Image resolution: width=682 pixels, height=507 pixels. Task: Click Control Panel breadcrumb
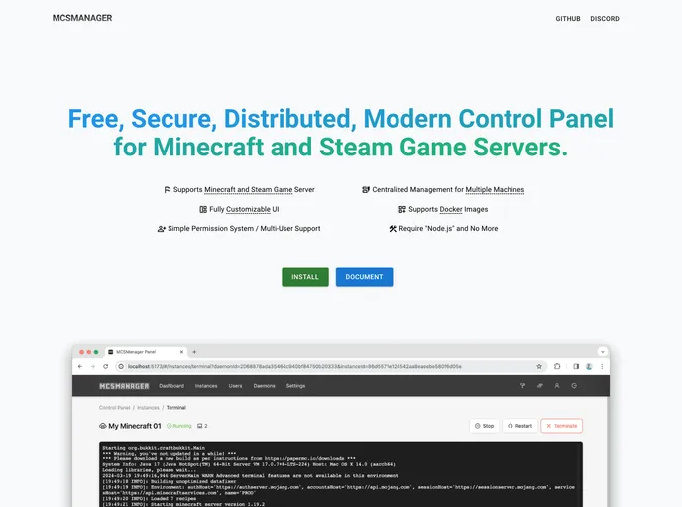click(114, 408)
